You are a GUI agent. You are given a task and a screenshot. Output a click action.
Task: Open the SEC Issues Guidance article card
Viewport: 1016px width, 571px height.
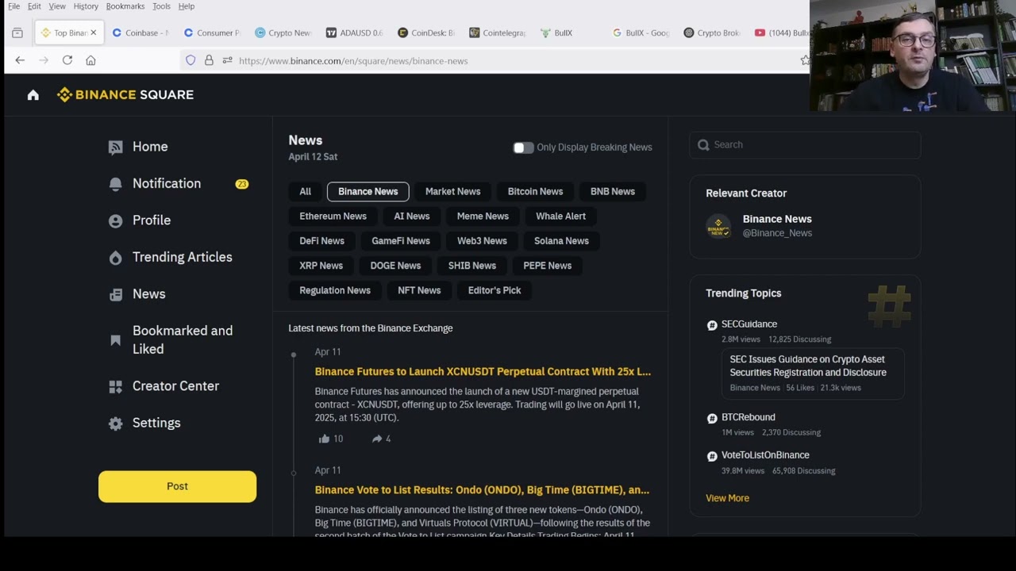(x=813, y=372)
